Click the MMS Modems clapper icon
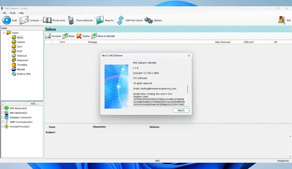Screen dimensions: 292x169 (x=7, y=112)
